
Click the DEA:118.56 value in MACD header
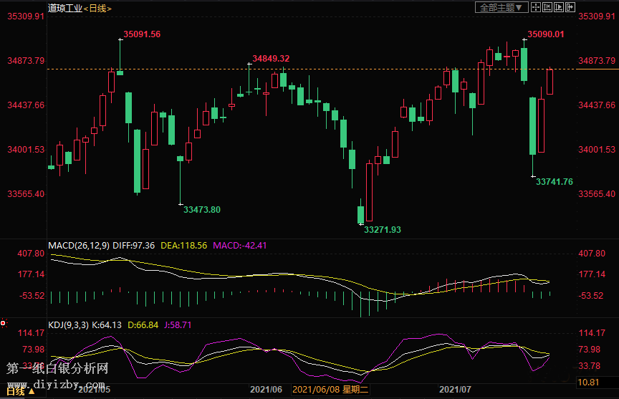[183, 246]
